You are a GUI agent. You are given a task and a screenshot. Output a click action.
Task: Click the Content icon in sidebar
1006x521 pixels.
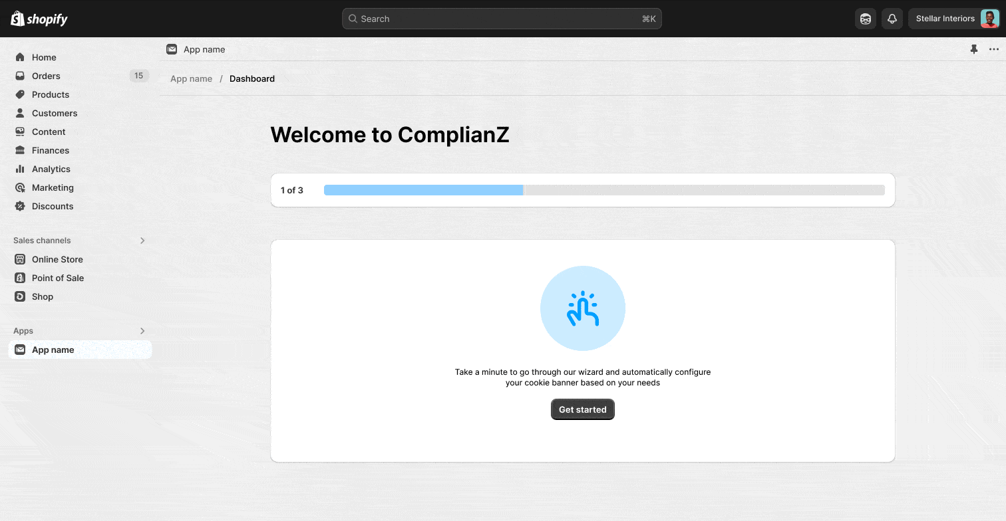(20, 132)
